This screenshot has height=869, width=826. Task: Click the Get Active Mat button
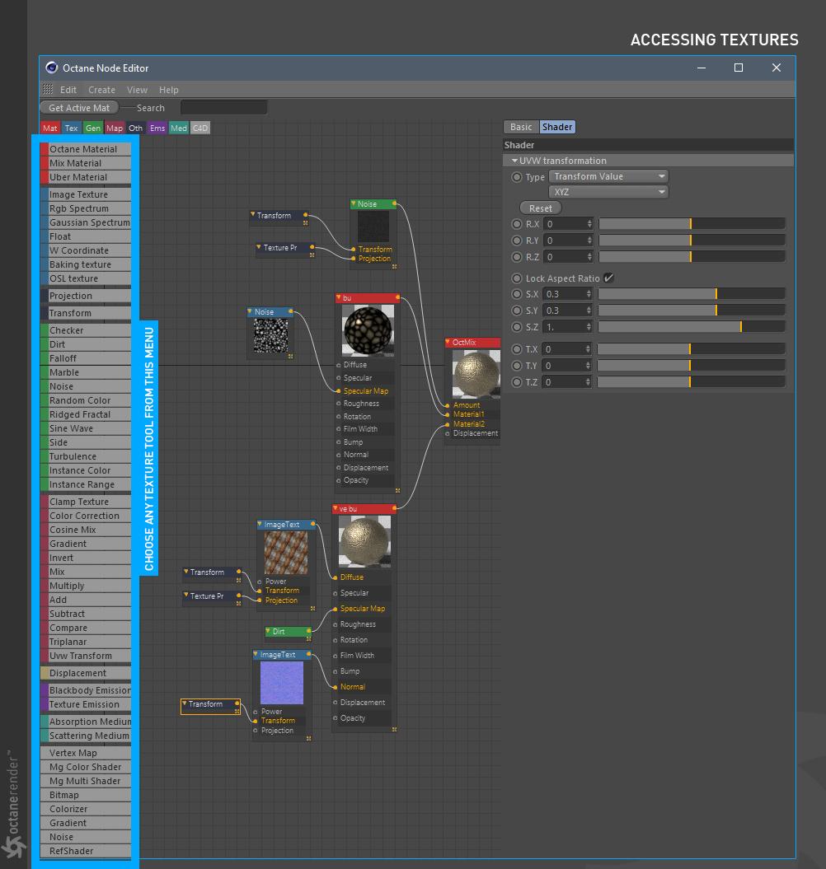(79, 108)
